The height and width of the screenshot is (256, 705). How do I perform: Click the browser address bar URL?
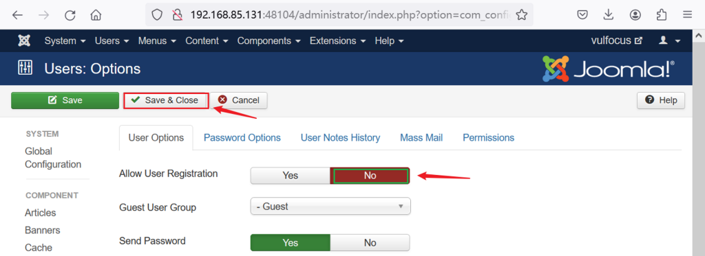coord(350,15)
